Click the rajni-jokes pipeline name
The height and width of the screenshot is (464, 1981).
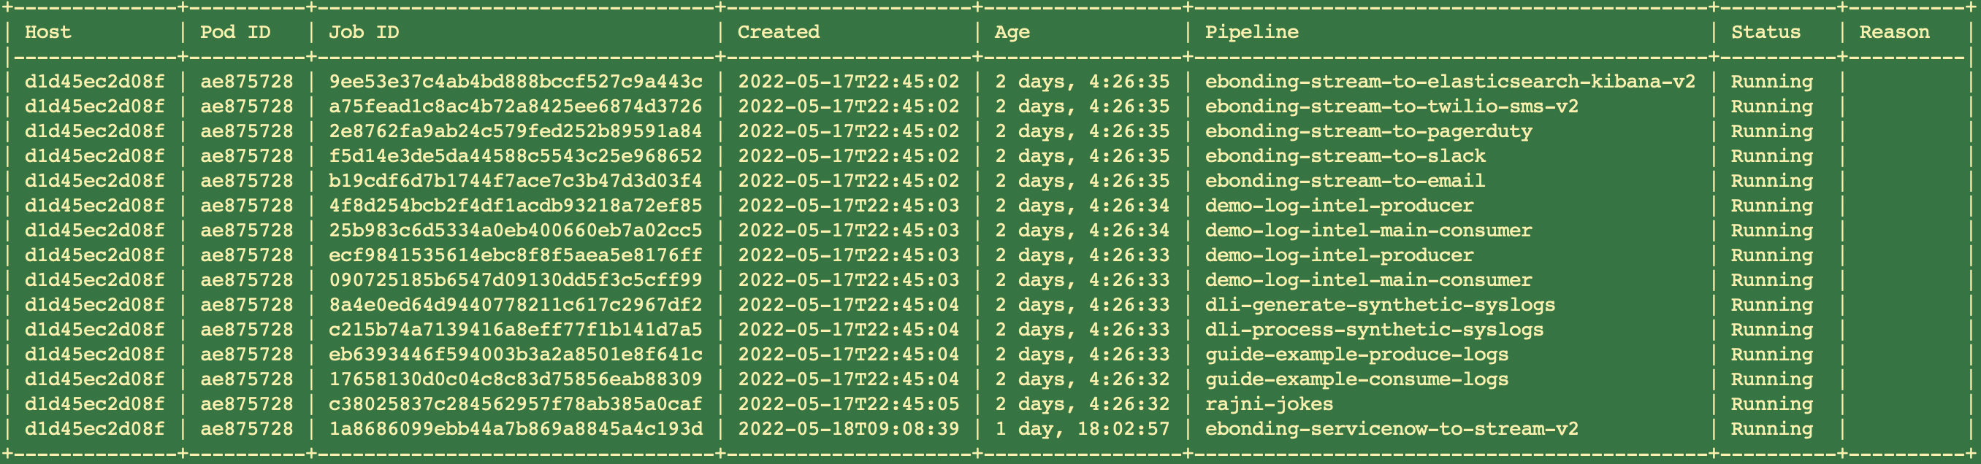click(x=1269, y=404)
